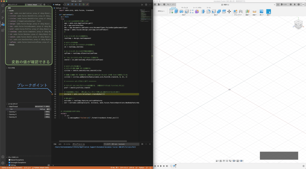
Task: Click the Create Form purple tool in Fusion 360
Action: [197, 11]
